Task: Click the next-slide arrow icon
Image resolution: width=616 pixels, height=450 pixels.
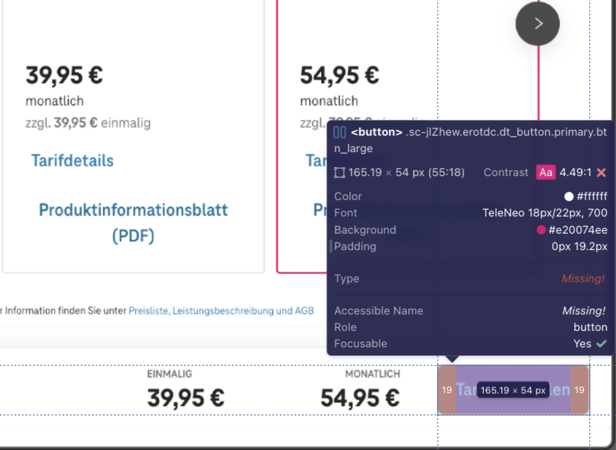Action: 537,23
